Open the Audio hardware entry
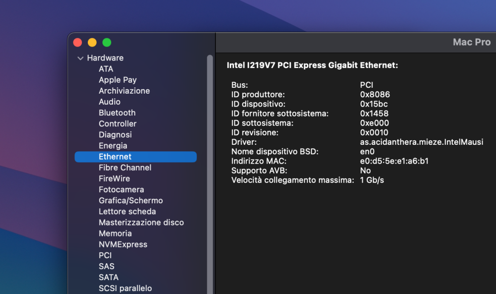This screenshot has width=496, height=294. 110,102
